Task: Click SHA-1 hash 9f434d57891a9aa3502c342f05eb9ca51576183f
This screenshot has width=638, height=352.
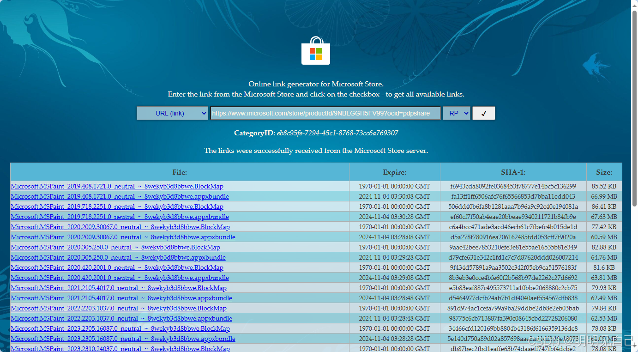Action: click(x=513, y=267)
